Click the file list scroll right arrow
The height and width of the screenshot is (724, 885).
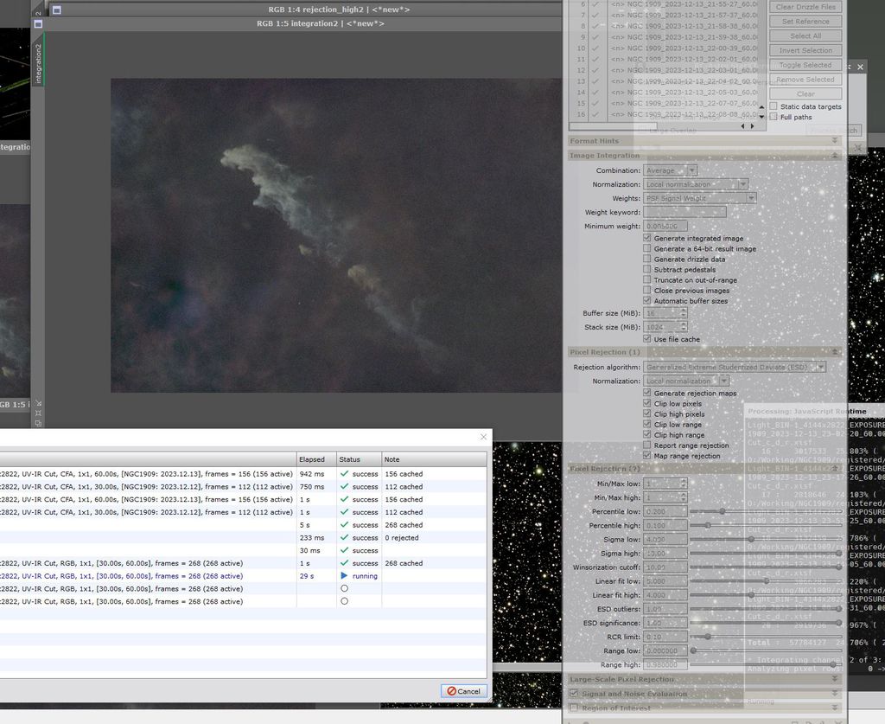[752, 126]
